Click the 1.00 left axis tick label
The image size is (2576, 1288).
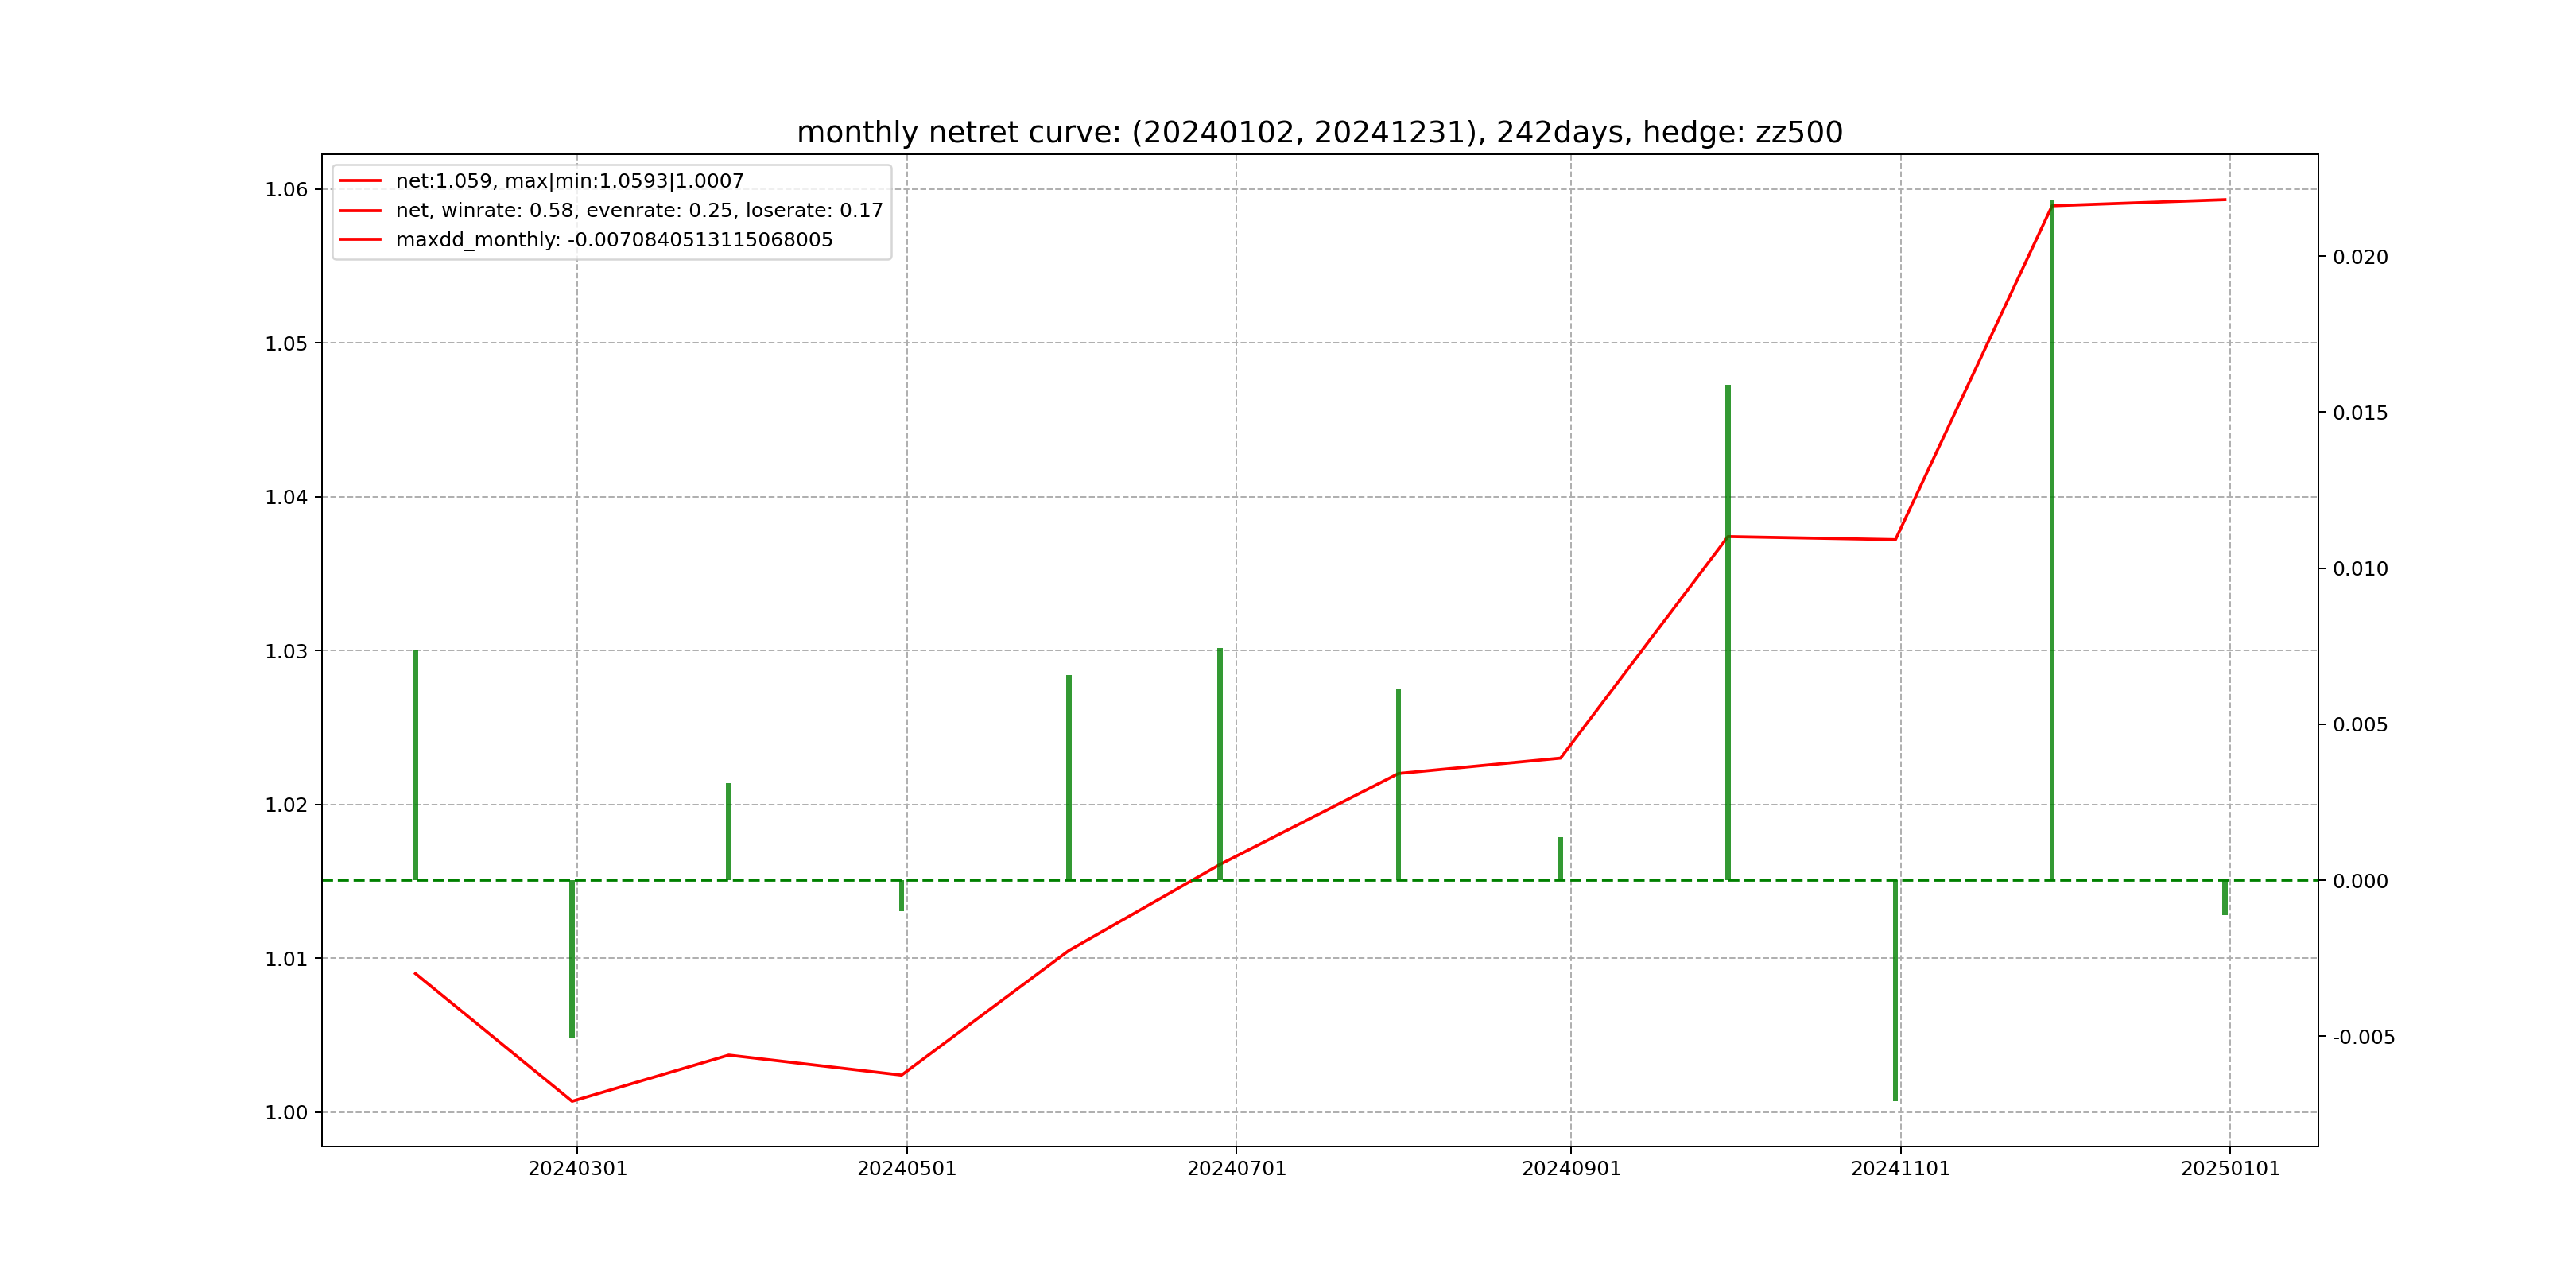coord(286,1113)
